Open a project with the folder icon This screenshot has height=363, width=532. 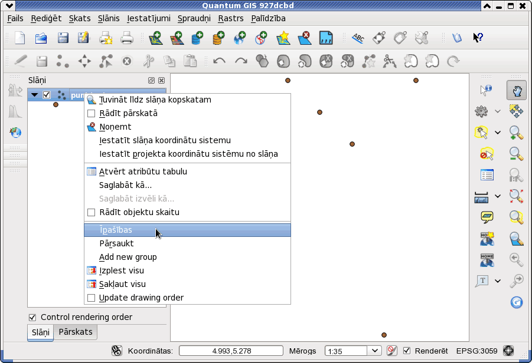pos(41,38)
